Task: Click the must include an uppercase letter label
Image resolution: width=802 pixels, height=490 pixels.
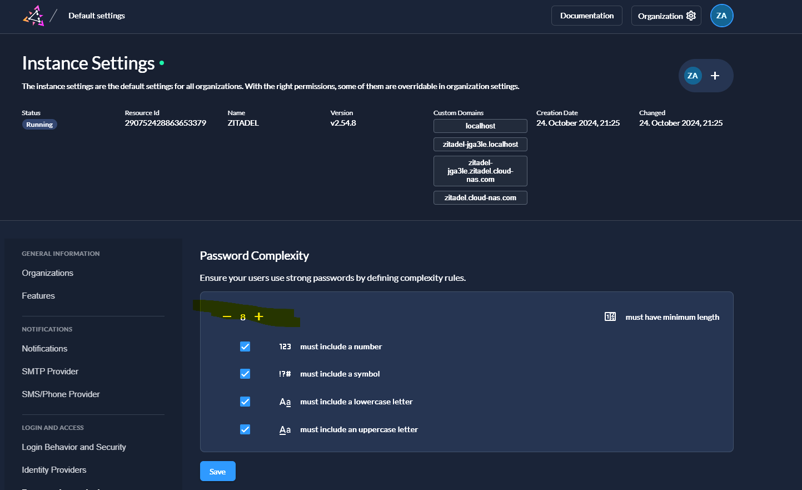Action: click(x=359, y=429)
